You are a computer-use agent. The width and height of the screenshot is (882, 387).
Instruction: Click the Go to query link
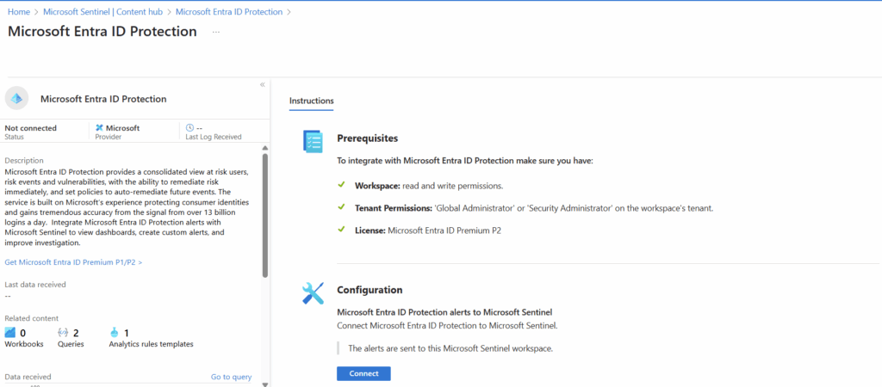(231, 377)
